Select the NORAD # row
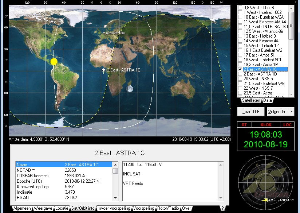This screenshot has height=213, width=300. pos(64,170)
